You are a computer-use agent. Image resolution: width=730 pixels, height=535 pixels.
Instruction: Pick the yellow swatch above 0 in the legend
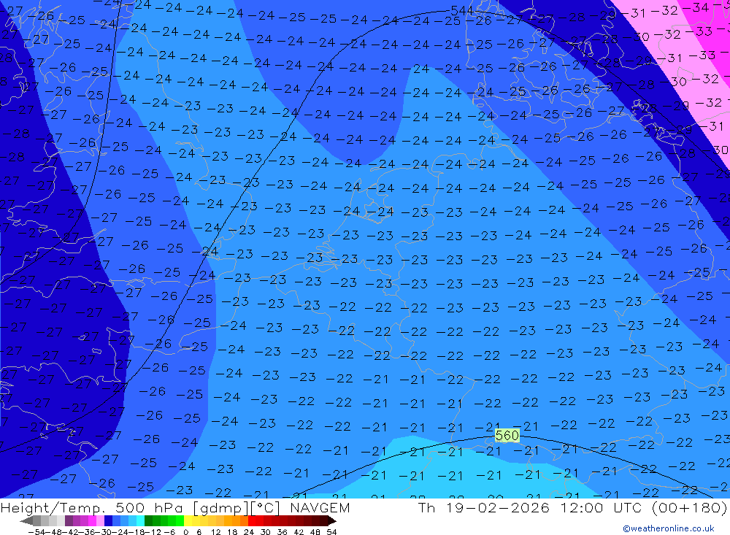(188, 521)
